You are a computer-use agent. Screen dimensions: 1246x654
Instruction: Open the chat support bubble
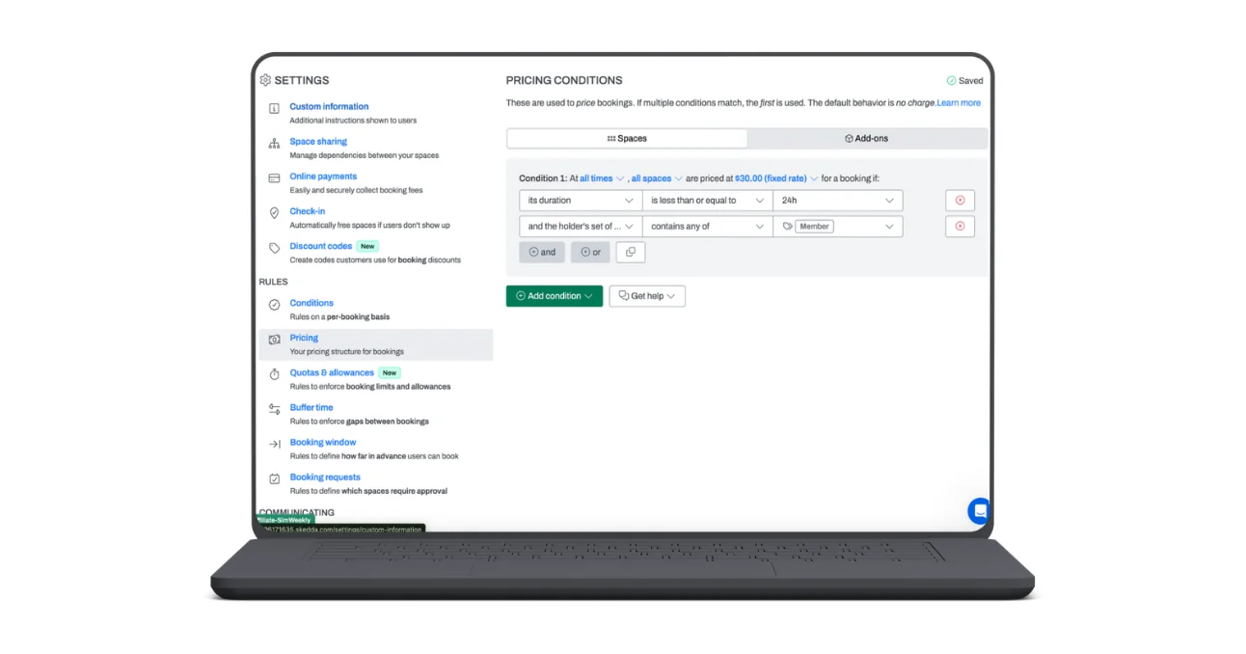point(980,511)
